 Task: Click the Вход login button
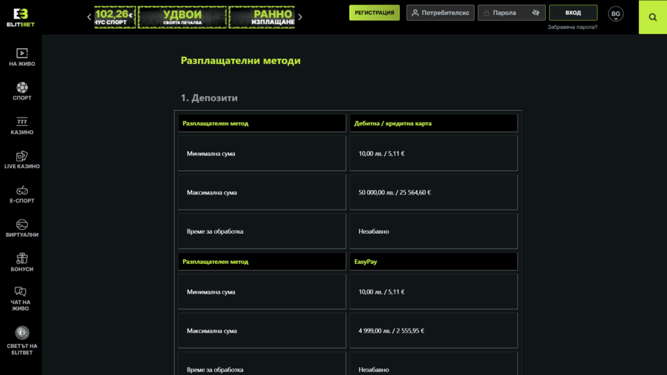point(573,13)
